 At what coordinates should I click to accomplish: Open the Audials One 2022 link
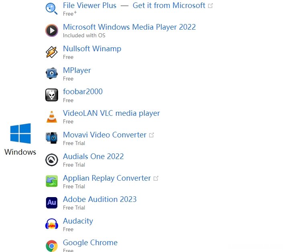93,157
